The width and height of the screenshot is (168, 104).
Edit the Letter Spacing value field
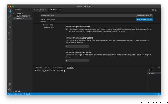[x=77, y=46]
